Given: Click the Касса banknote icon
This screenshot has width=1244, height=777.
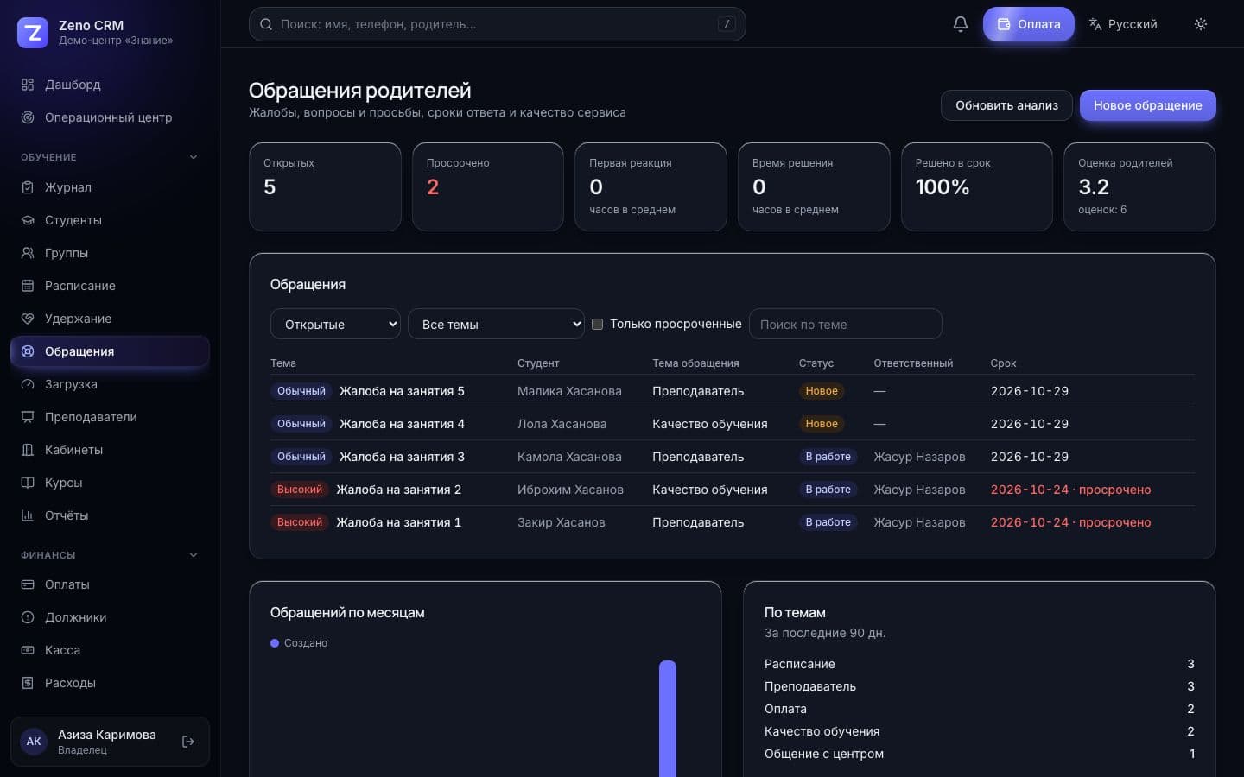Looking at the screenshot, I should [x=28, y=650].
